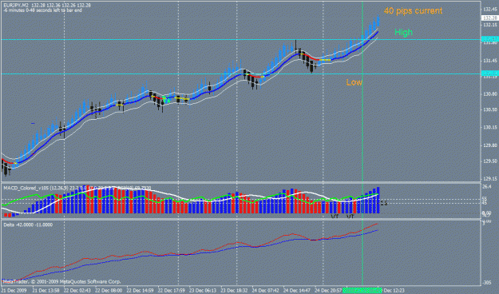Click the 130.15 price scale value
499x294 pixels.
[x=489, y=127]
